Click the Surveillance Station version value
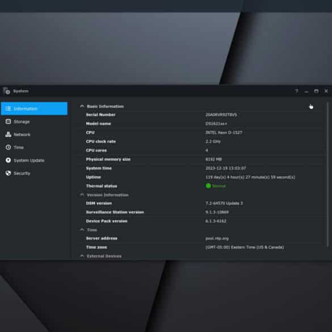332x332 pixels. pyautogui.click(x=217, y=212)
